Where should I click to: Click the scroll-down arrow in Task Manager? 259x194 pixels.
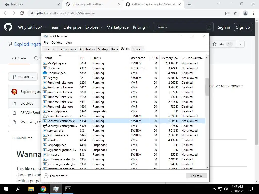[x=207, y=167]
